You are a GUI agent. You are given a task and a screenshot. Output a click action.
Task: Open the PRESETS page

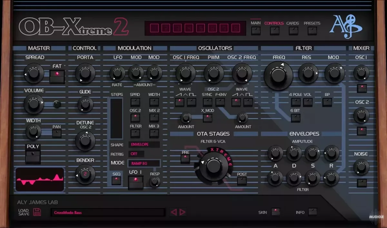pos(312,31)
